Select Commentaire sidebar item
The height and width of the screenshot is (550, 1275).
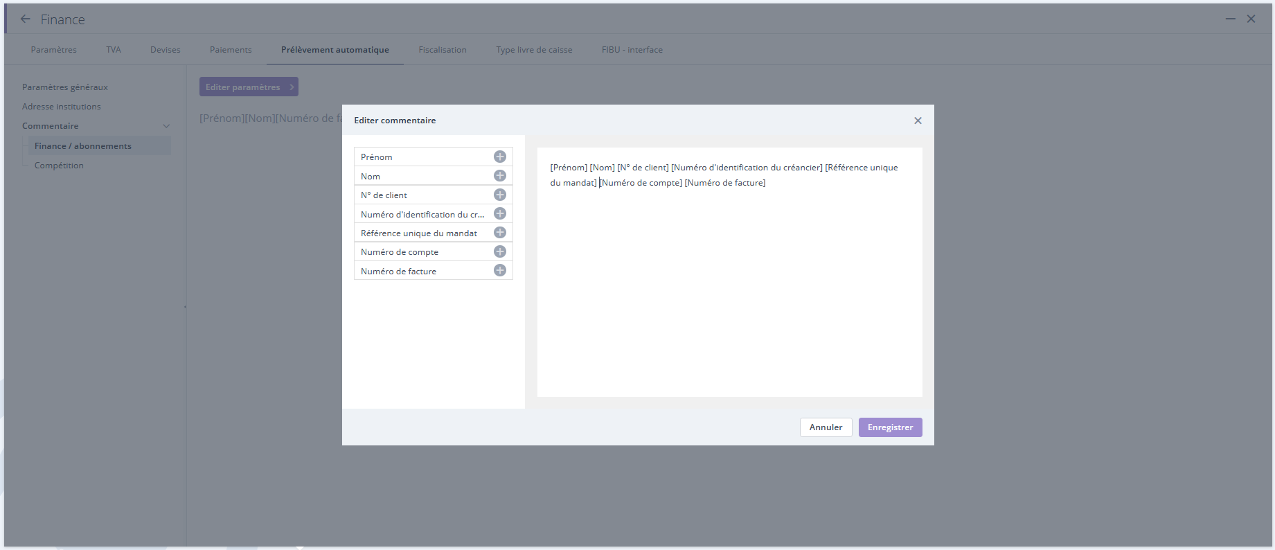coord(51,126)
